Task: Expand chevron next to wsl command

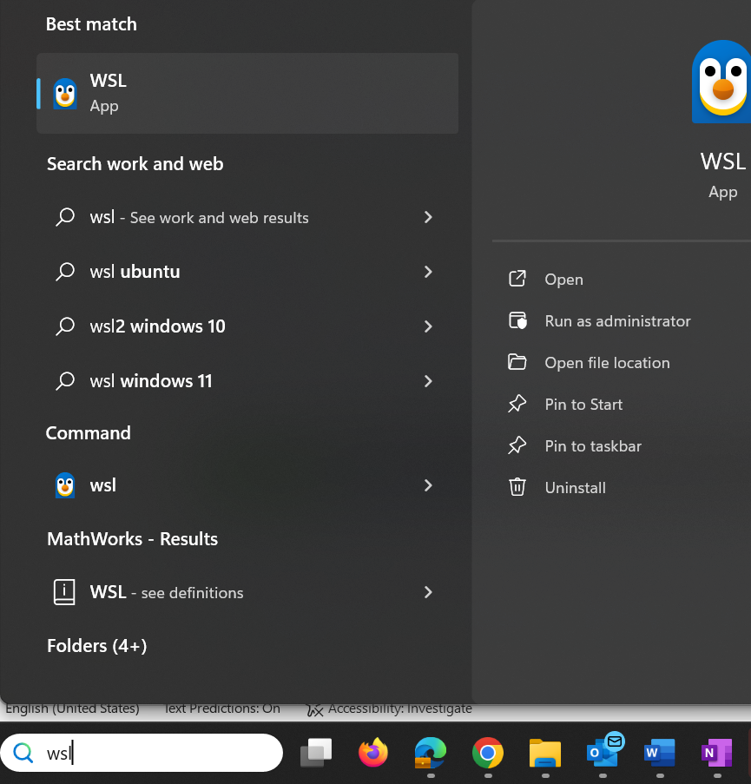Action: point(428,485)
